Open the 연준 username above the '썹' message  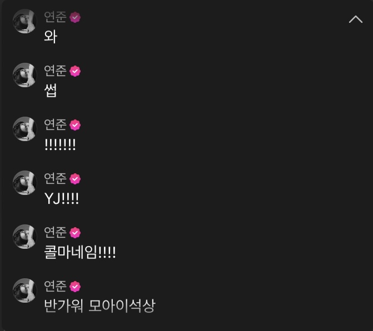click(x=55, y=71)
